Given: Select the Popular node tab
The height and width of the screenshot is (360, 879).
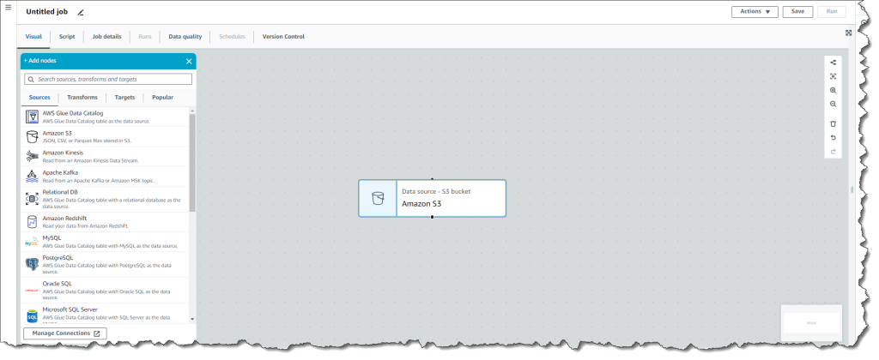Looking at the screenshot, I should [162, 98].
